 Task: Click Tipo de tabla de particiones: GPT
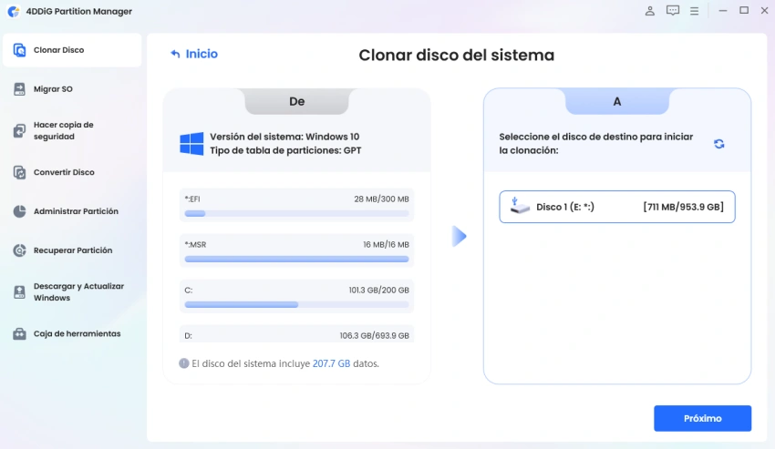pyautogui.click(x=285, y=150)
